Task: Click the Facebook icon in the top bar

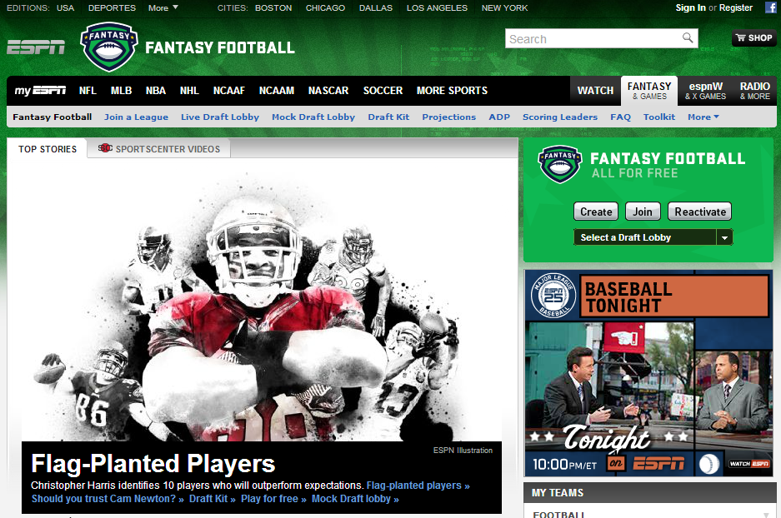Action: (x=770, y=7)
